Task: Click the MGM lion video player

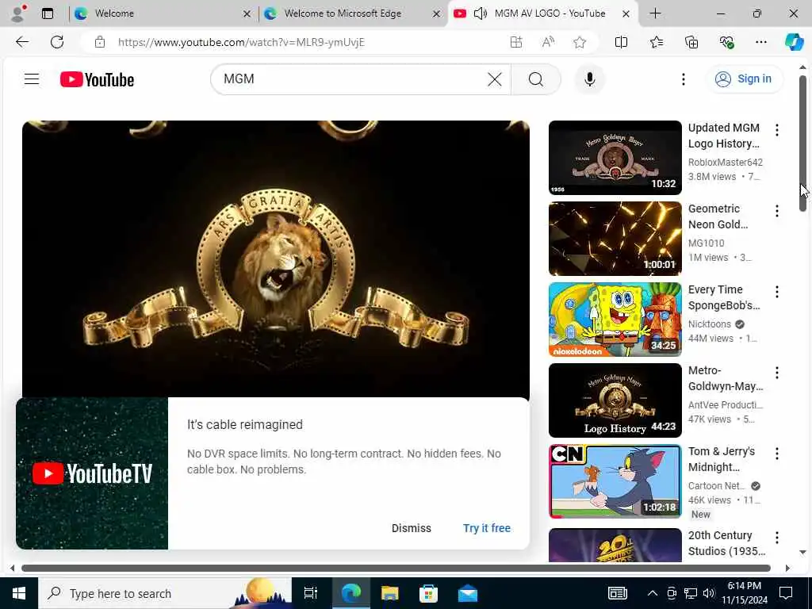Action: 275,259
